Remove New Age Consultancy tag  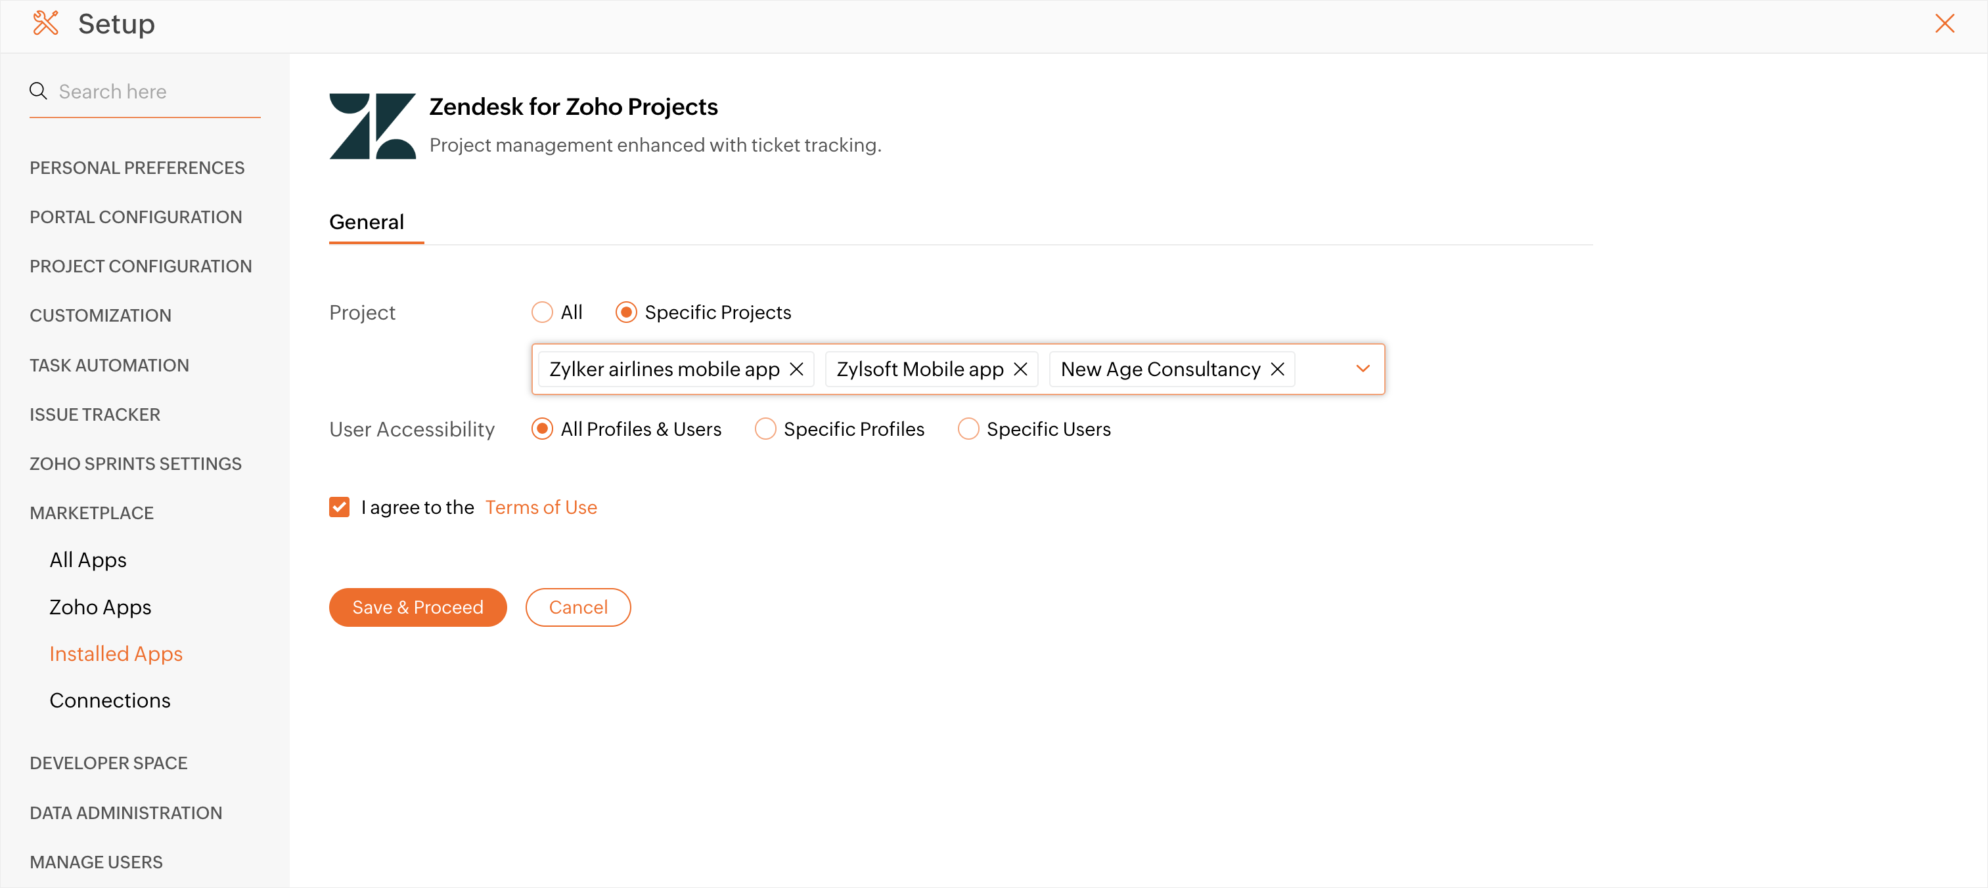[x=1277, y=370]
